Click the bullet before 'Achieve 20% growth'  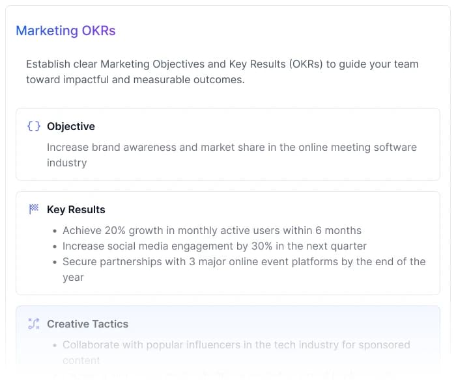54,231
